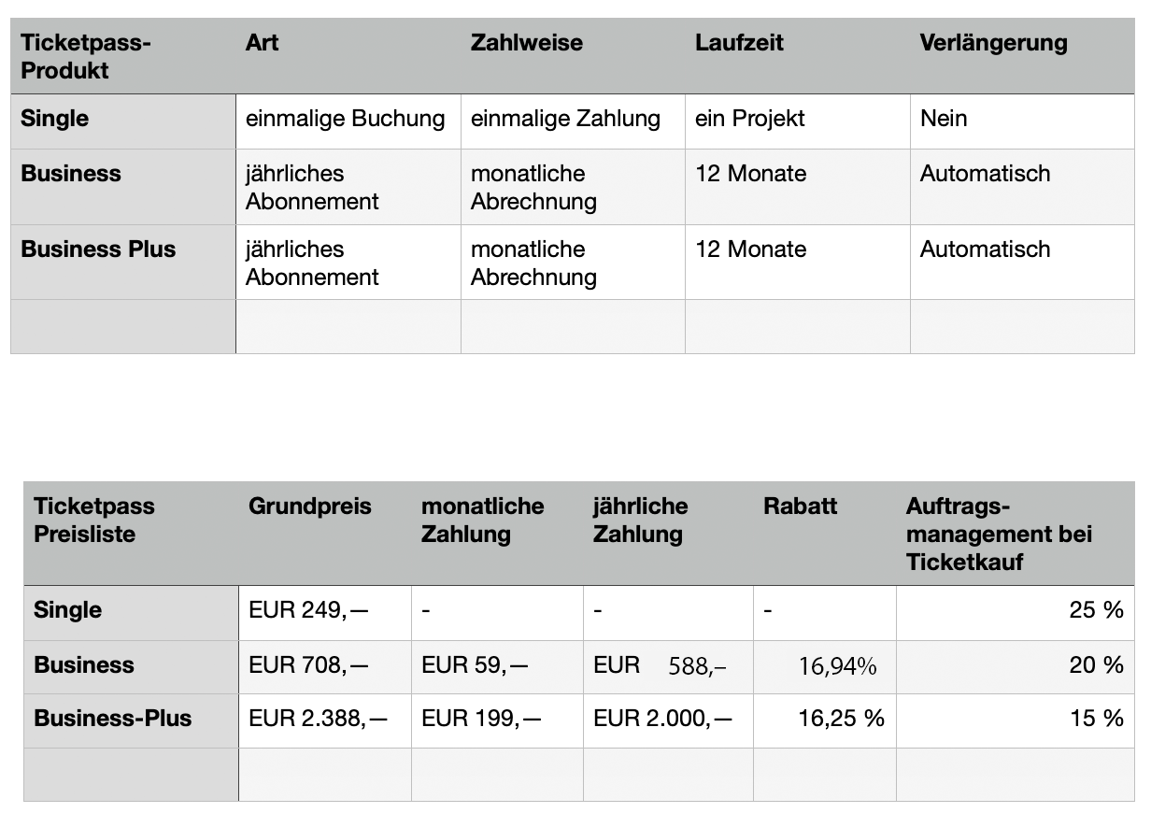Select the "einmalige Zahlung" cell
1151x813 pixels.
click(565, 120)
